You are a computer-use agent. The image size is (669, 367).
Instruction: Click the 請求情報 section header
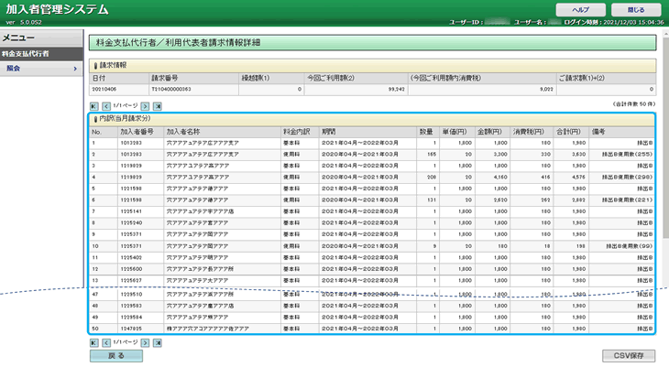pos(372,66)
